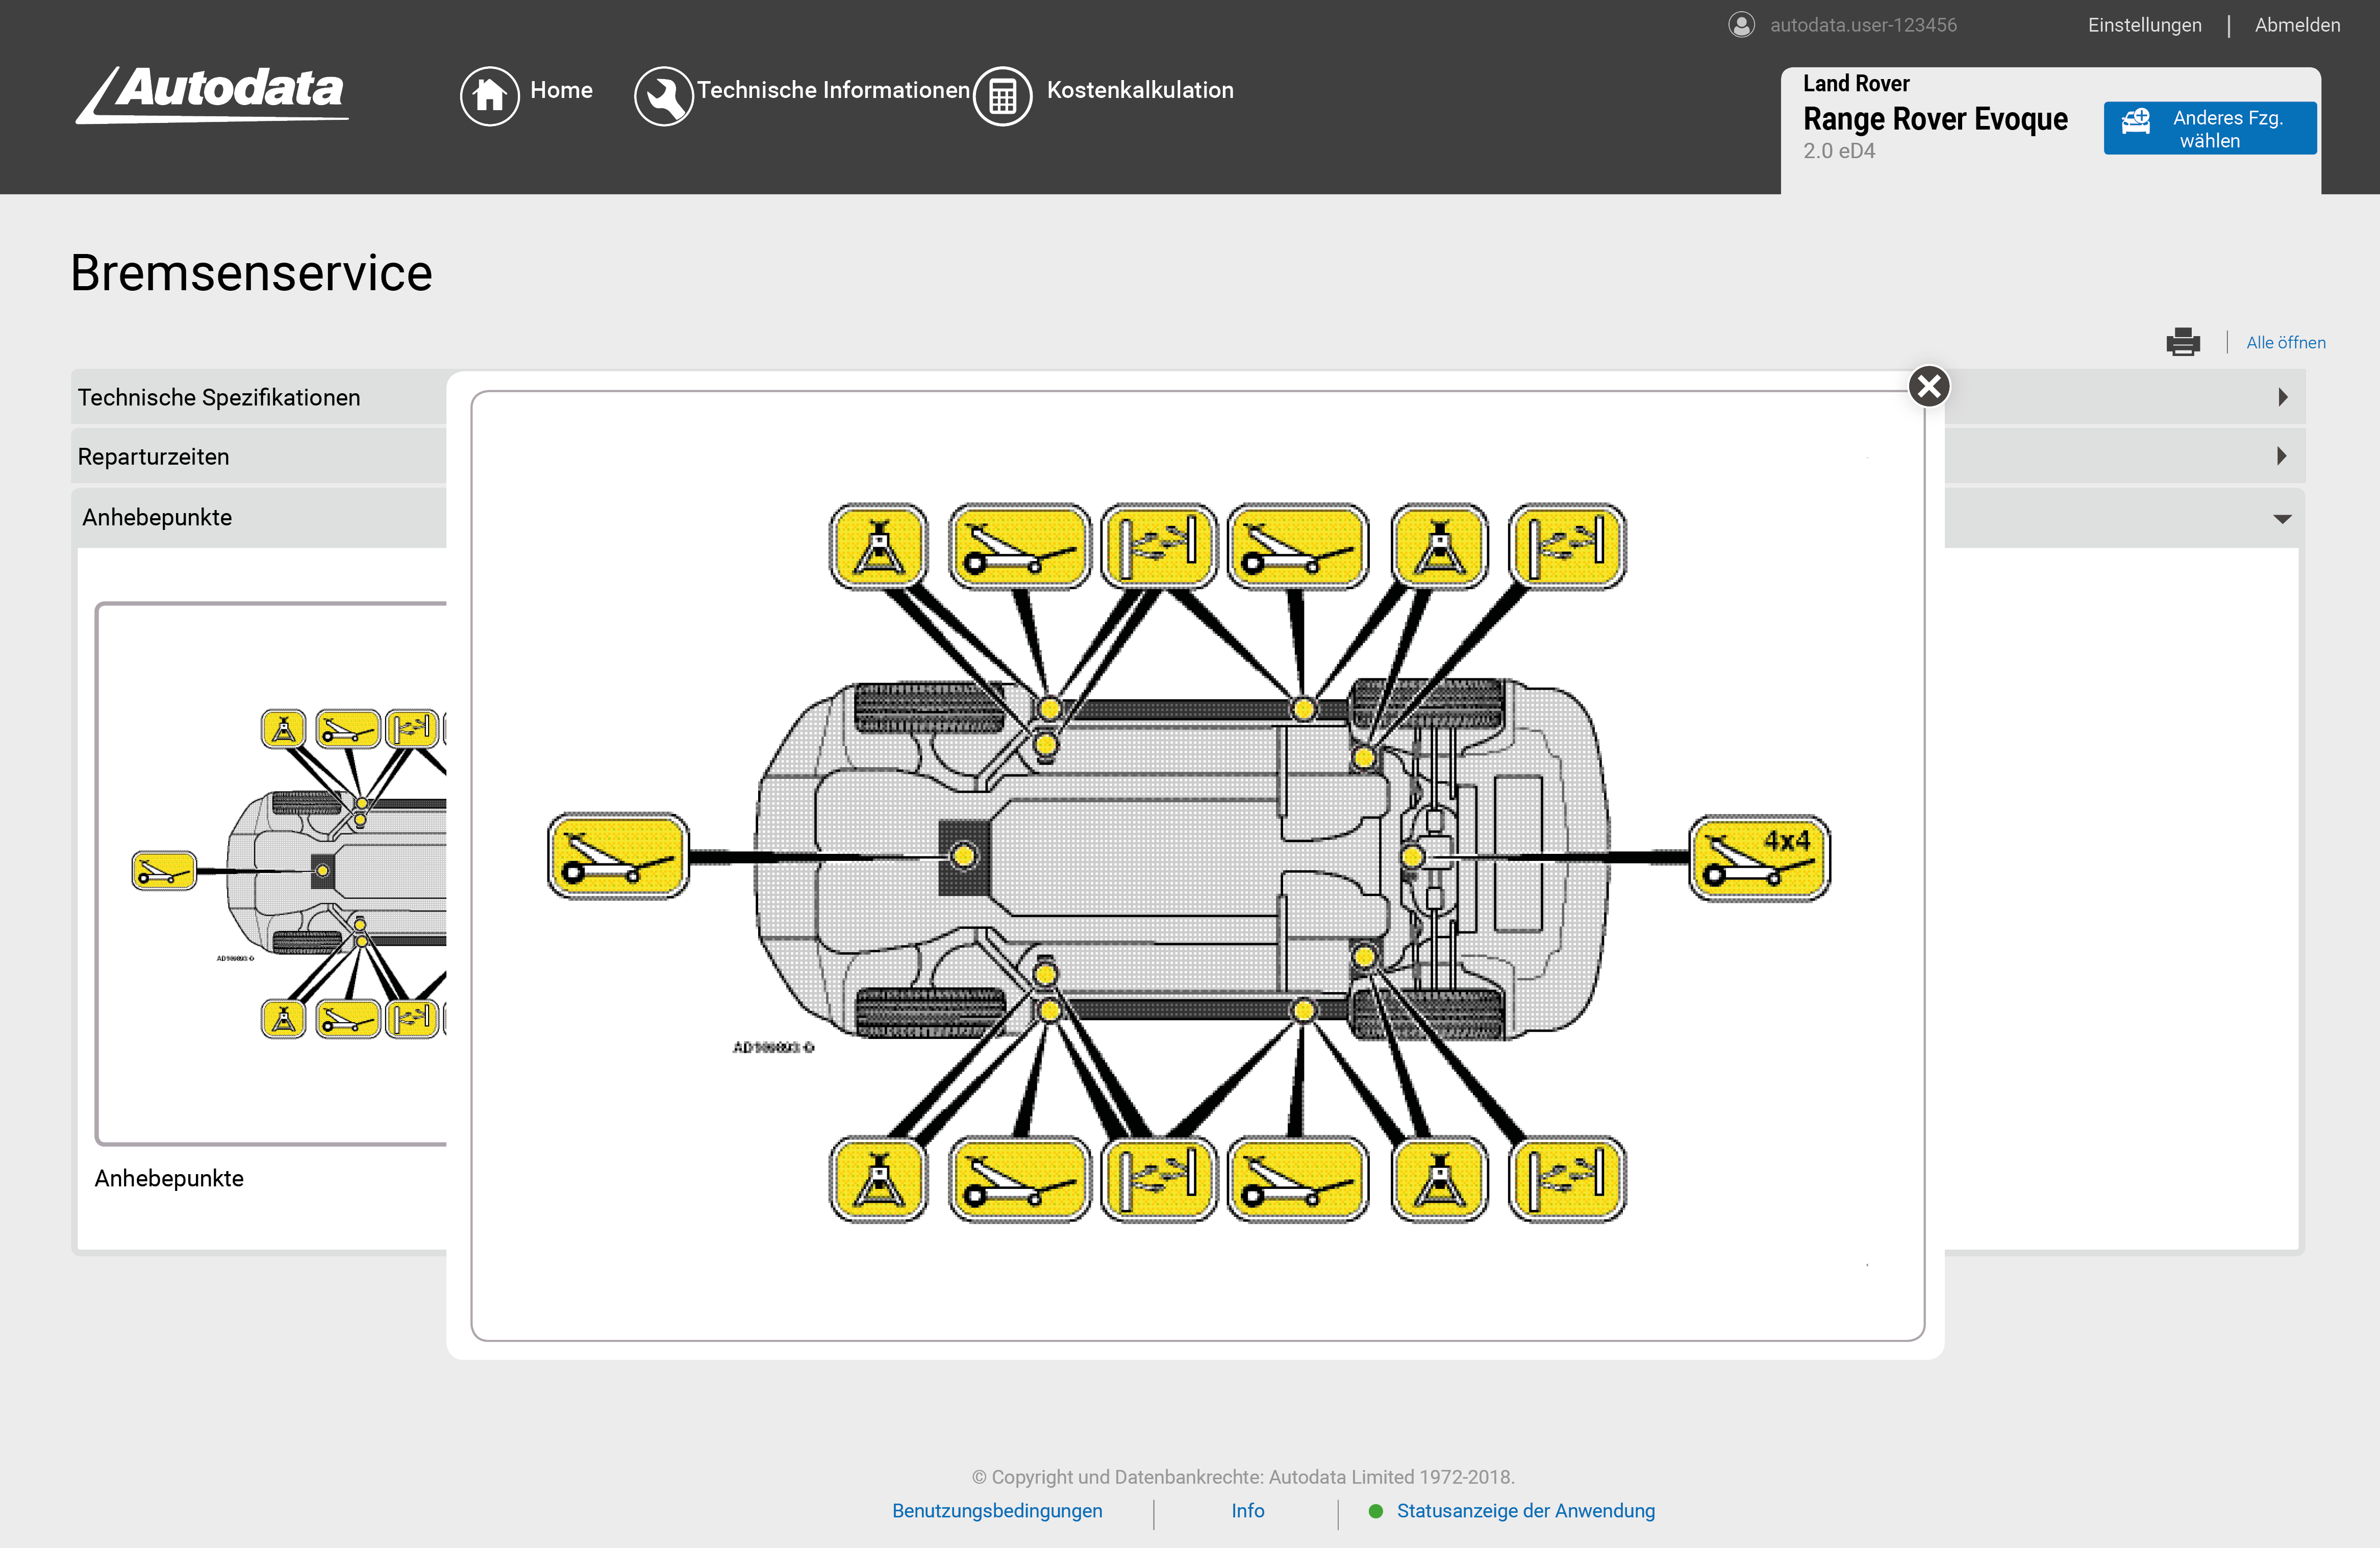Screen dimensions: 2380x1548
Task: Expand the top collapsed panel via its right chevron
Action: point(2282,397)
